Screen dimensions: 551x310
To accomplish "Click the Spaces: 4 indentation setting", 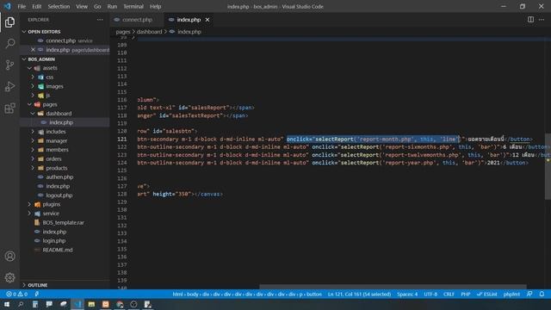I will pyautogui.click(x=407, y=294).
